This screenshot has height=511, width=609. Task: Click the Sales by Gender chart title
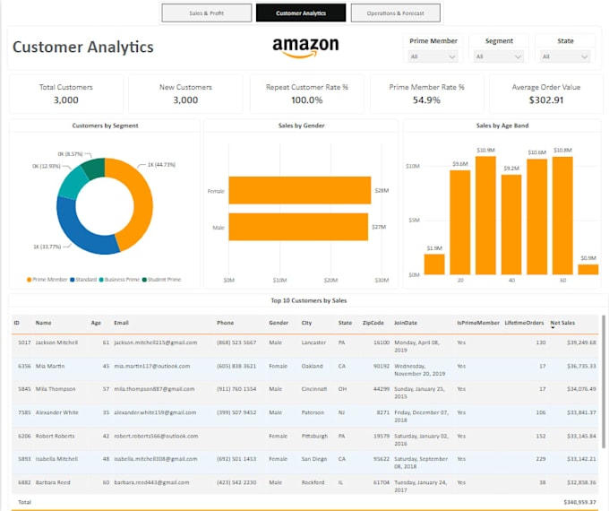[x=302, y=126]
